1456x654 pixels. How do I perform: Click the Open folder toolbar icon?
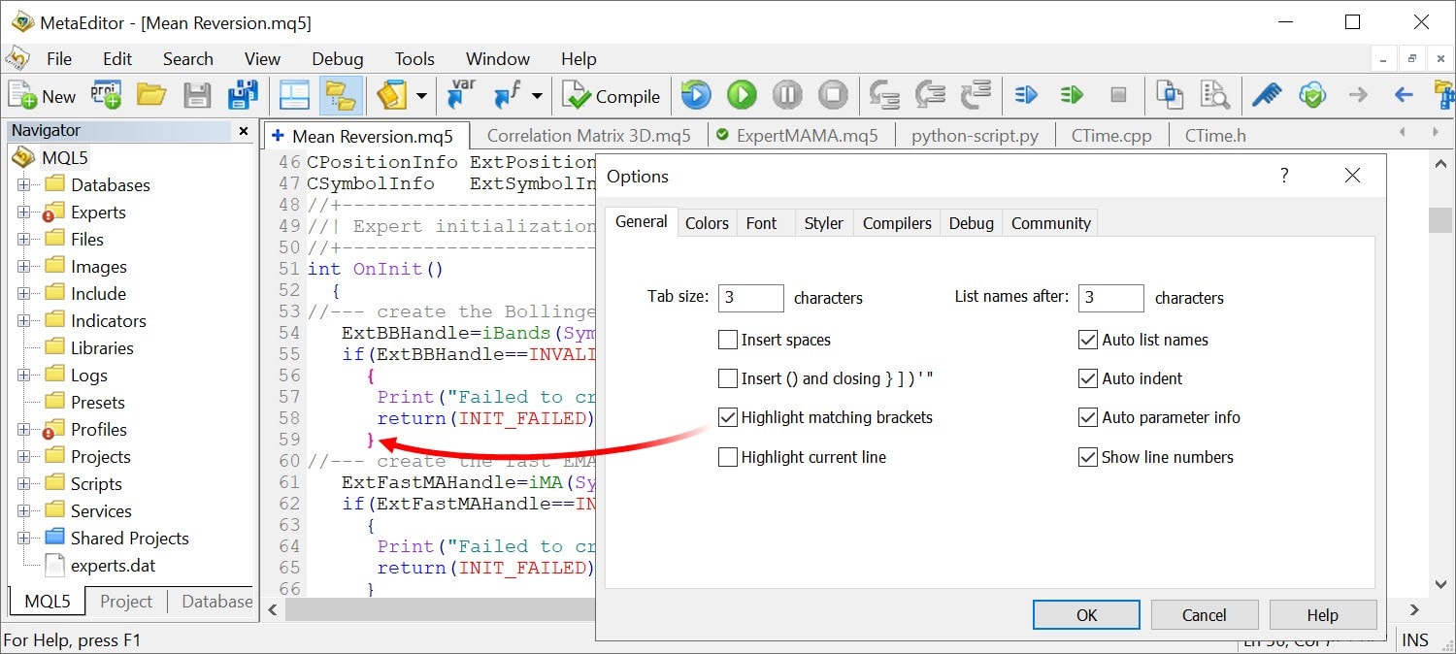click(151, 95)
